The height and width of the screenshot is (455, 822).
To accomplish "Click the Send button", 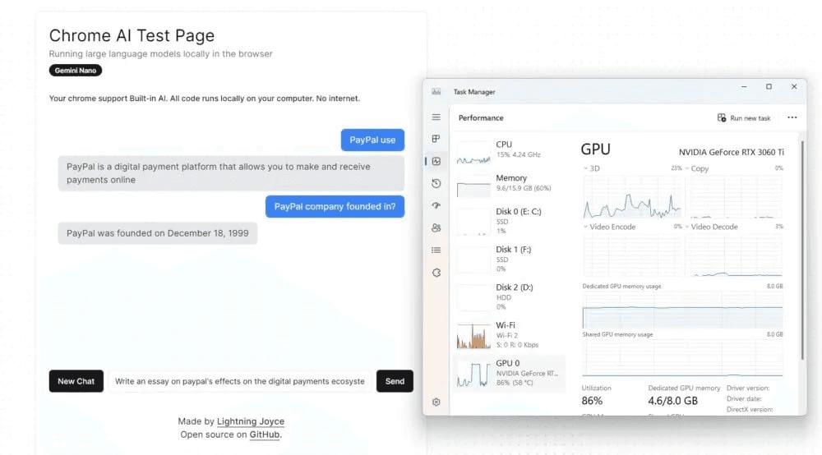I will (395, 381).
